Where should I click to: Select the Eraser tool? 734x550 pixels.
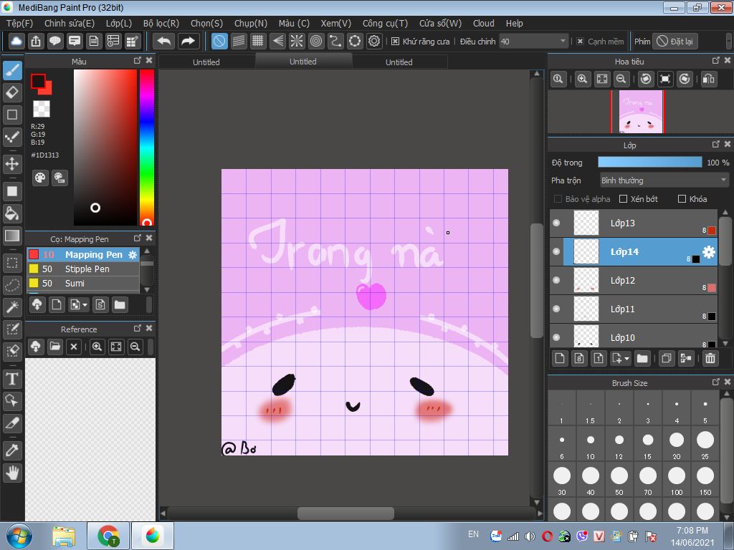click(x=12, y=92)
